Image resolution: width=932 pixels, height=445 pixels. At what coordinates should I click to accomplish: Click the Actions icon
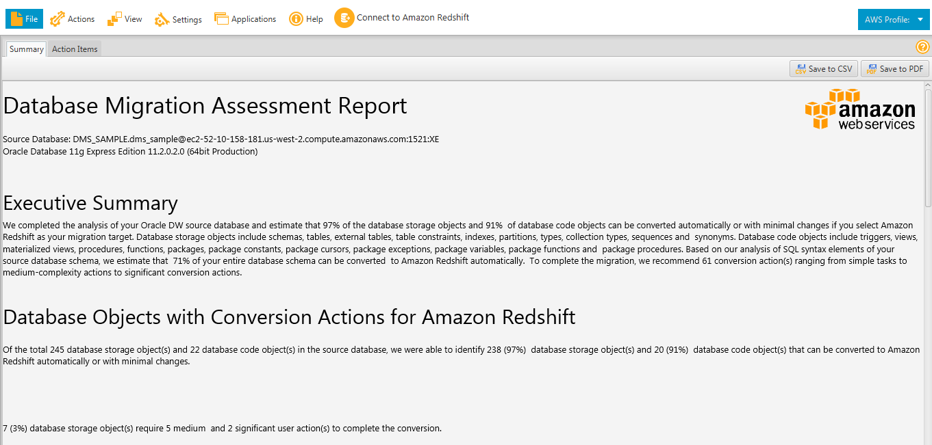(58, 19)
